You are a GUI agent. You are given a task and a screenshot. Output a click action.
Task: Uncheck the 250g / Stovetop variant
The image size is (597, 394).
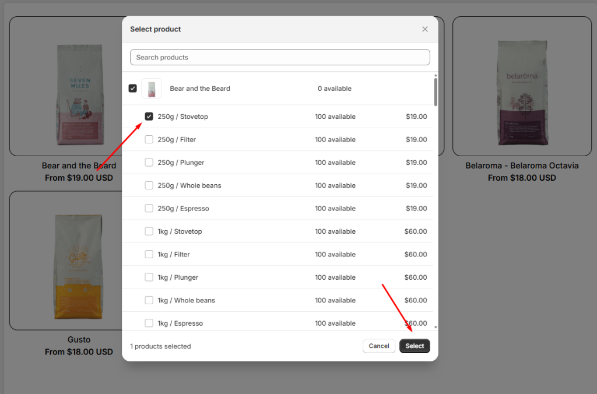point(149,117)
